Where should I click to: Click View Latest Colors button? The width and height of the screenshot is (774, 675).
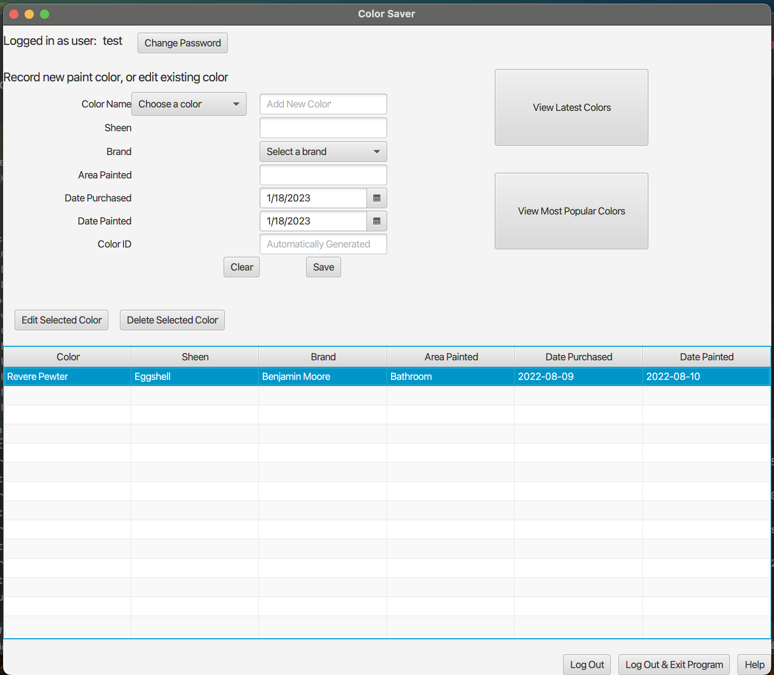pyautogui.click(x=571, y=107)
